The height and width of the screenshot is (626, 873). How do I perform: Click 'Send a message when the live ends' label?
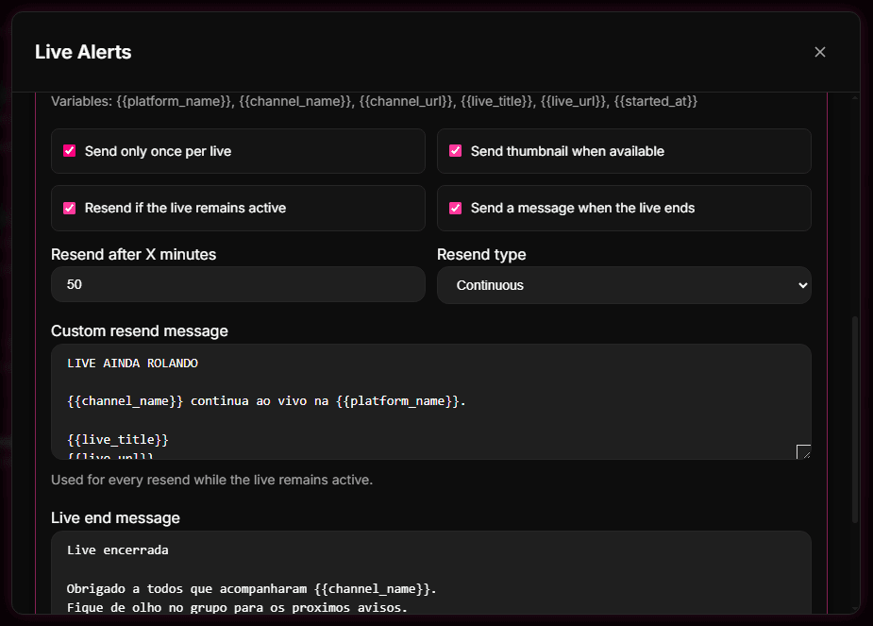[x=582, y=208]
